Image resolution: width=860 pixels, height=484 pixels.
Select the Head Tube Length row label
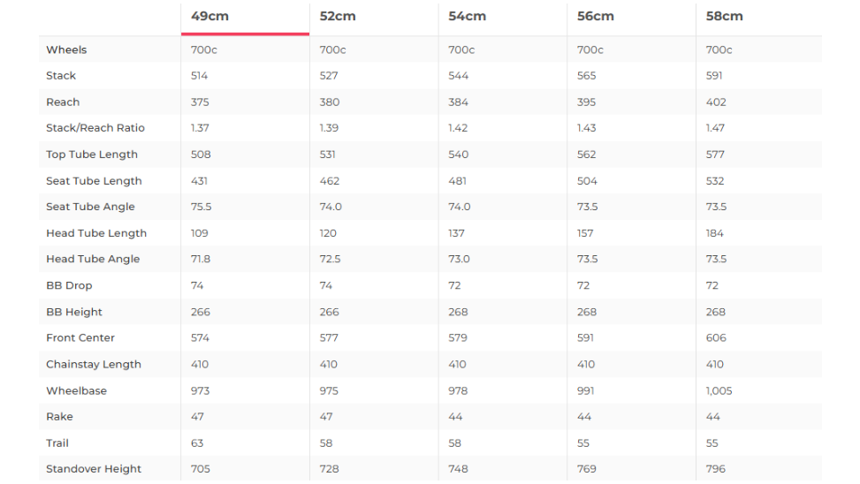click(96, 233)
